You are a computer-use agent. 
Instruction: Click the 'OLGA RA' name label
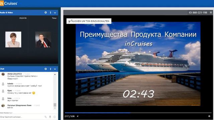coord(23,18)
